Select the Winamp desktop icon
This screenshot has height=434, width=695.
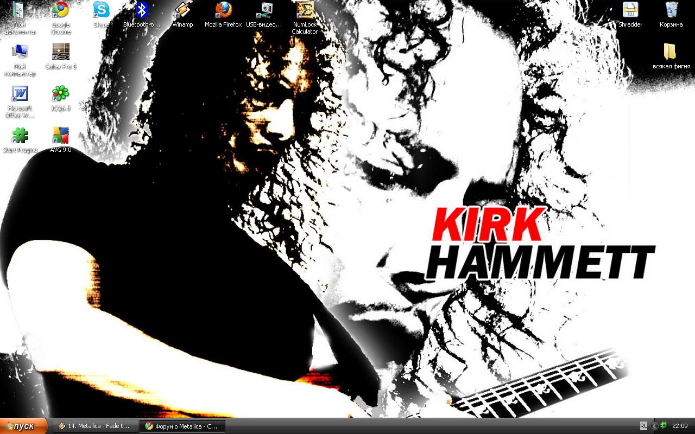point(182,10)
